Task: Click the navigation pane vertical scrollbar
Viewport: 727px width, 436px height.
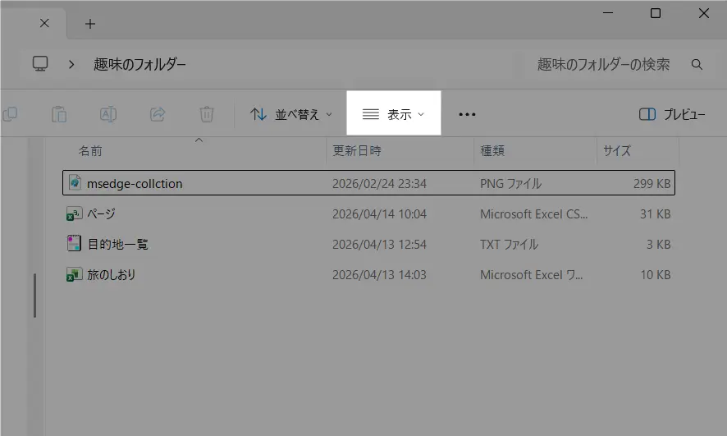Action: 34,296
